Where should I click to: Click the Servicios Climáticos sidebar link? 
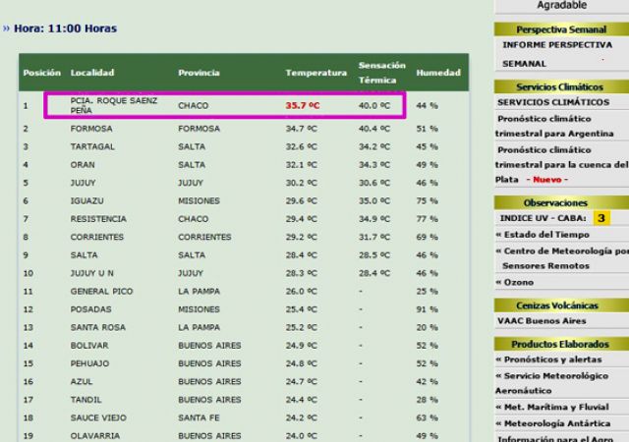553,102
